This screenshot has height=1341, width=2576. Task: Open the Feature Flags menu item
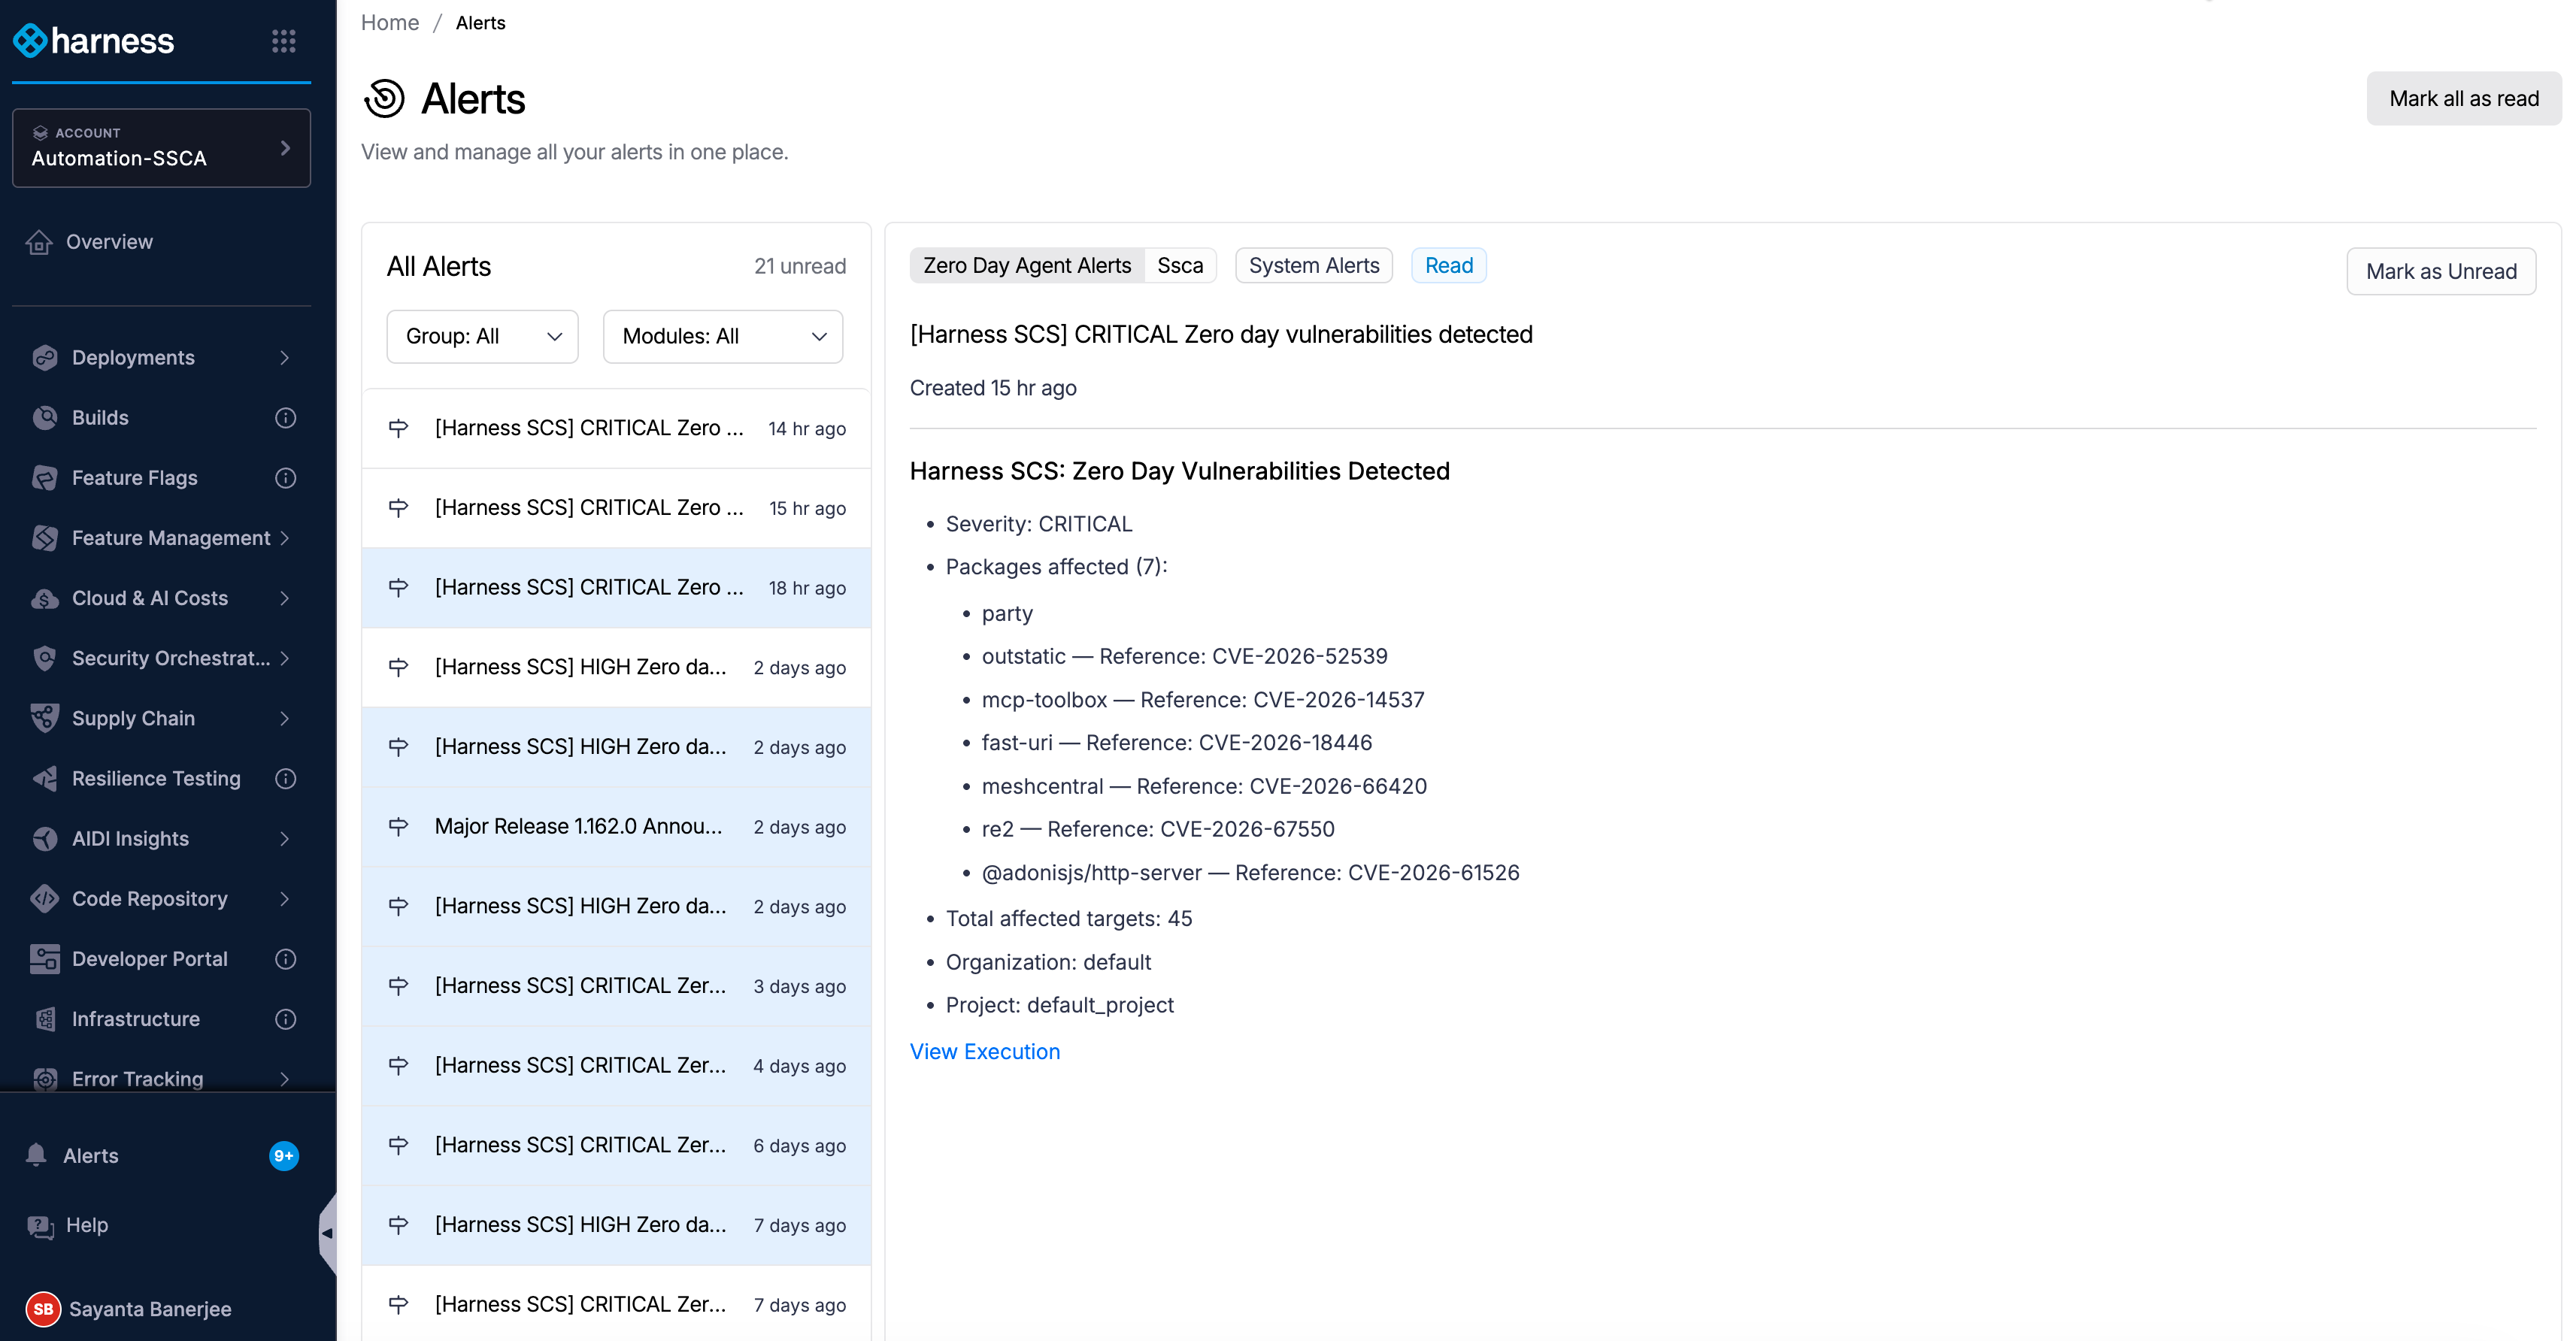coord(161,478)
